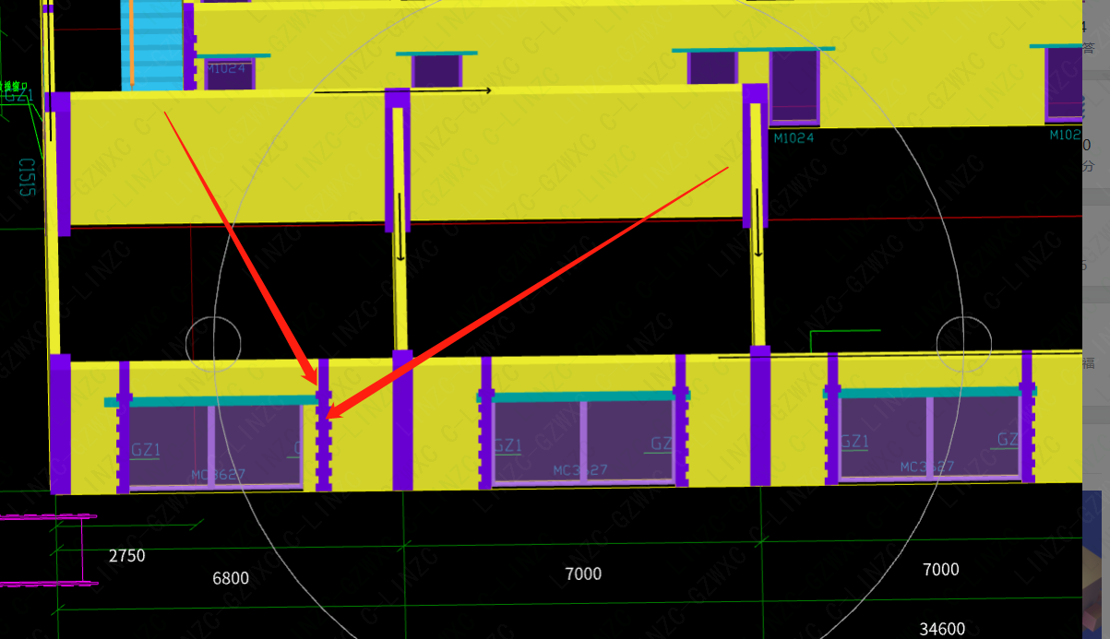Click the vertical C1515 window label

[26, 177]
